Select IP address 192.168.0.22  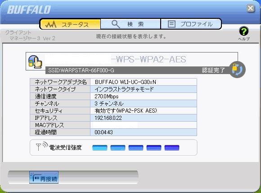[x=108, y=118]
